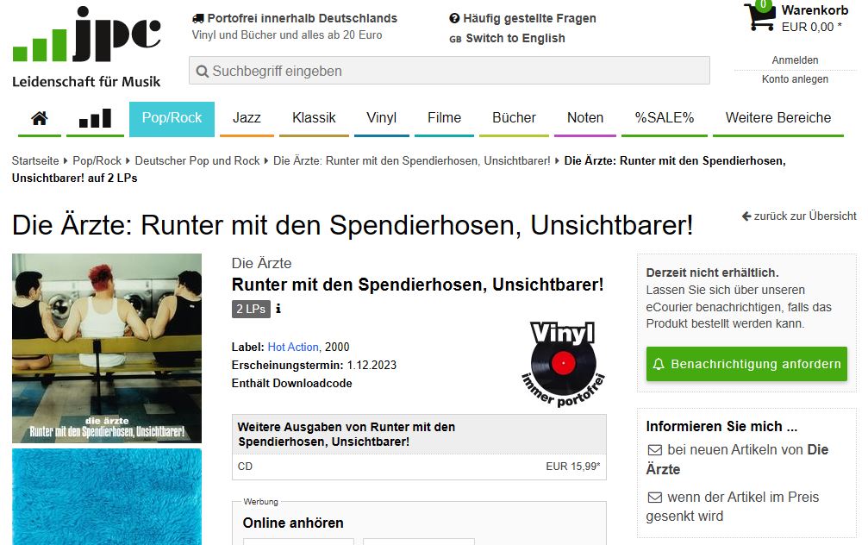Click Benachrichtigung anfordern button
Viewport: 868px width, 545px height.
(746, 364)
